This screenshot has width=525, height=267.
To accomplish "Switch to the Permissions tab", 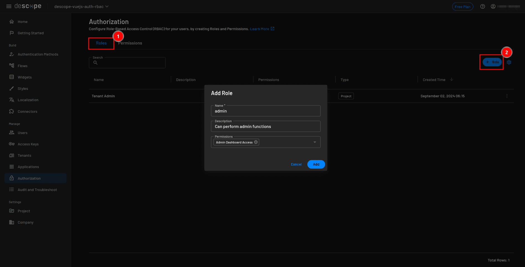I will [x=130, y=43].
